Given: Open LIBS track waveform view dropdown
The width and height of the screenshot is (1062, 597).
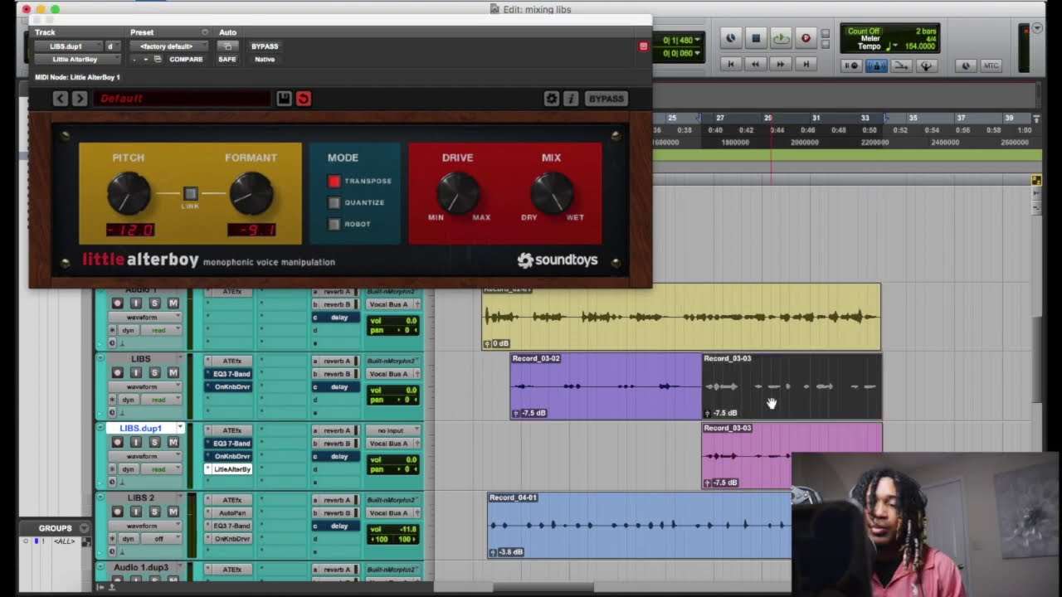Looking at the screenshot, I should click(146, 386).
